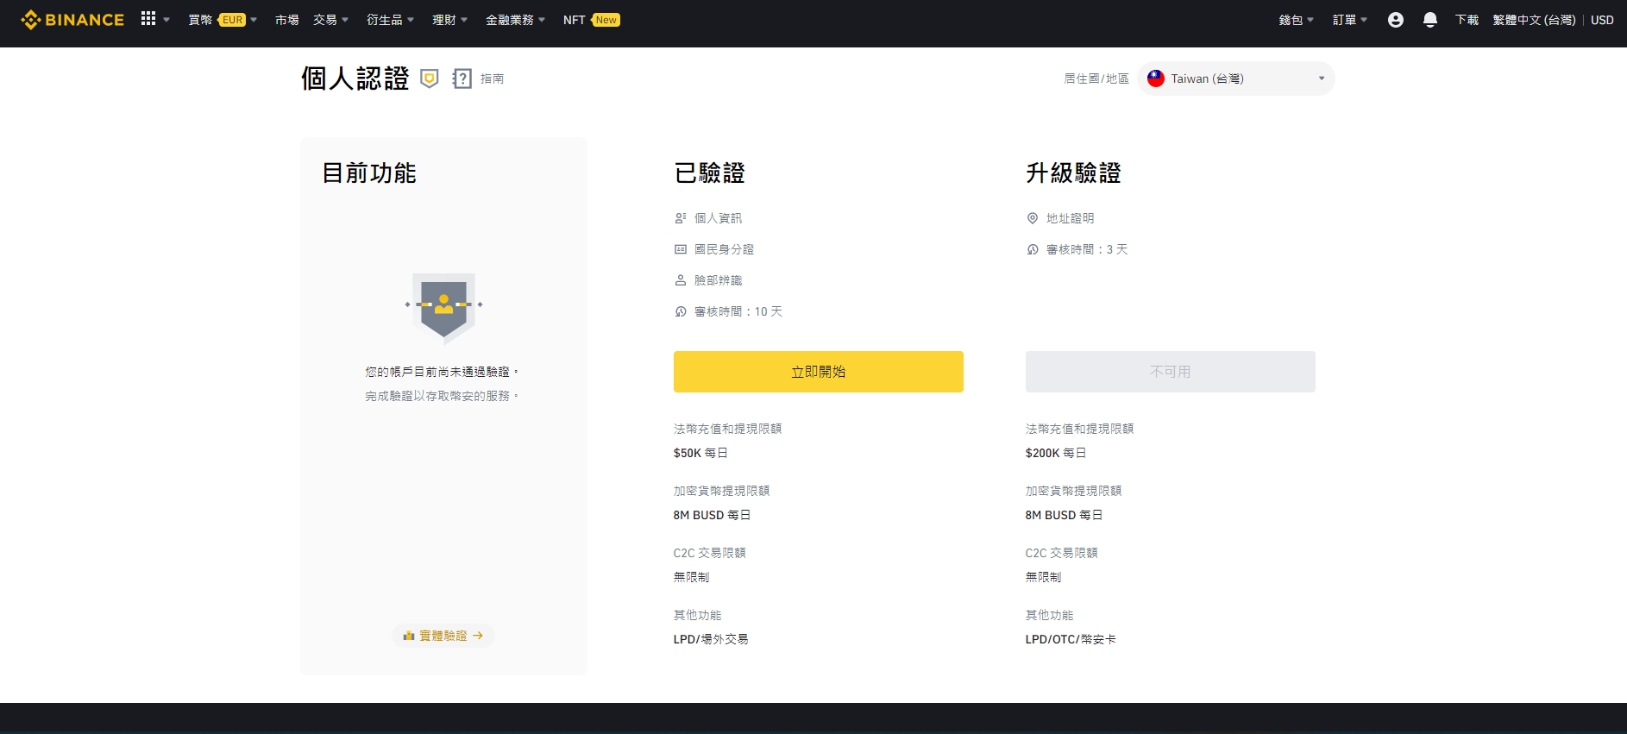Open the 下載 download menu
1627x734 pixels.
(x=1467, y=20)
